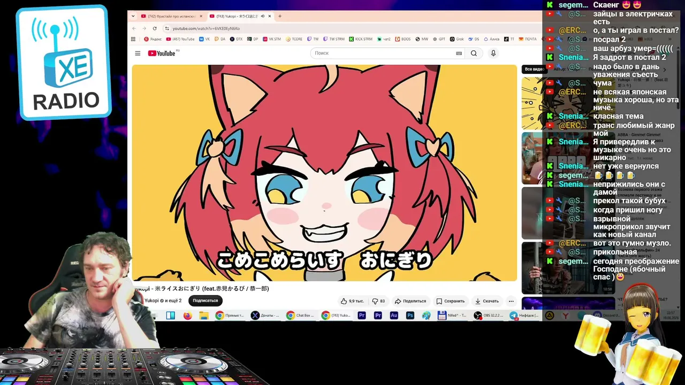This screenshot has height=385, width=685.
Task: Open Adobe Audition from the taskbar
Action: click(394, 315)
